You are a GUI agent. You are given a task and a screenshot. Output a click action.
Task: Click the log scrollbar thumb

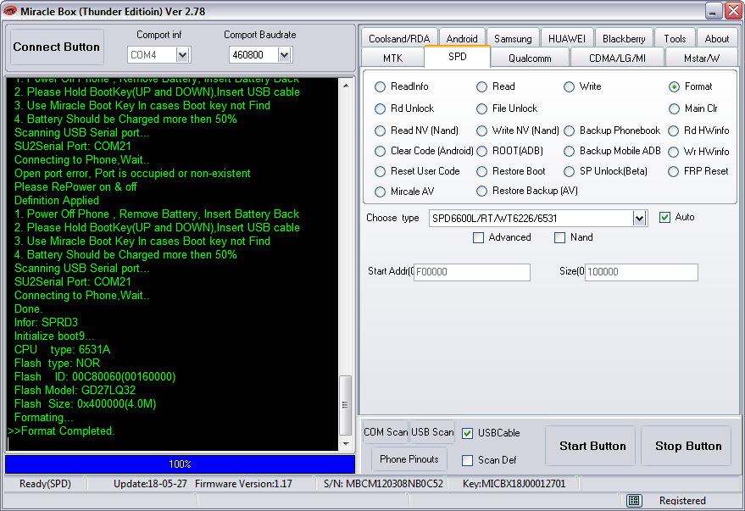346,405
